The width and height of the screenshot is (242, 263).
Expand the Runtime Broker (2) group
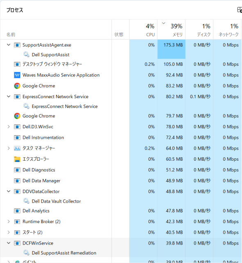coord(9,221)
